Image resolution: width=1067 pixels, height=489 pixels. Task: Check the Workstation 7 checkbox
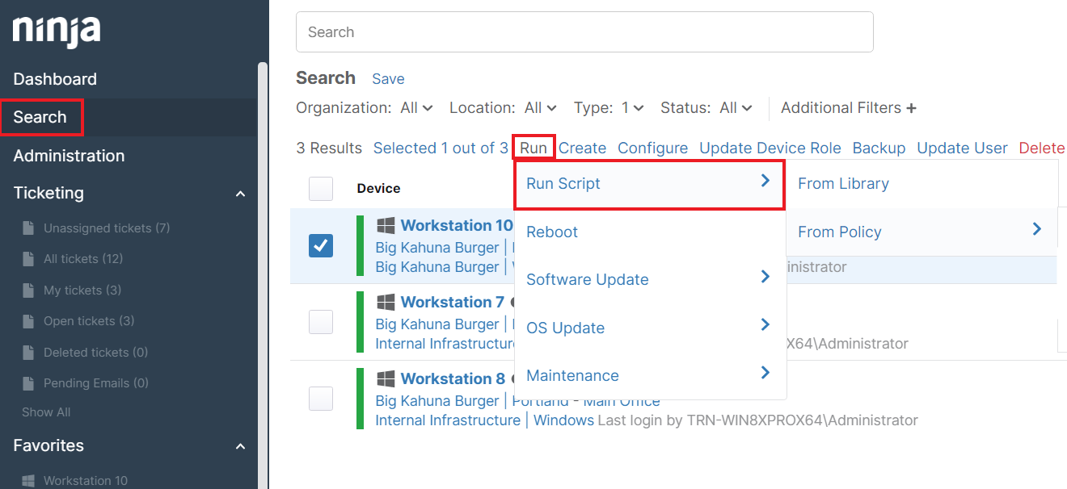tap(321, 322)
